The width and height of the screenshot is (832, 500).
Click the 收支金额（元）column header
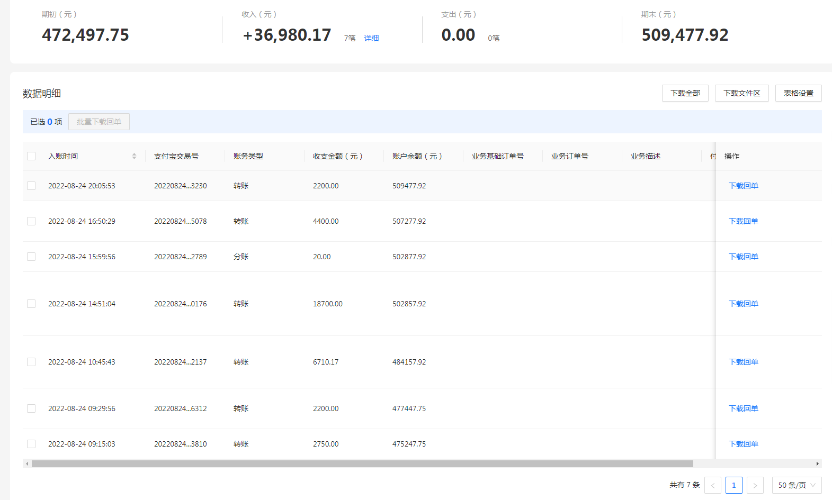337,156
